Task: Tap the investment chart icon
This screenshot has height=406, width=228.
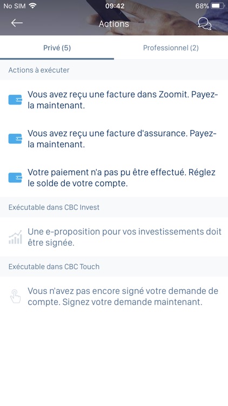Action: point(15,237)
